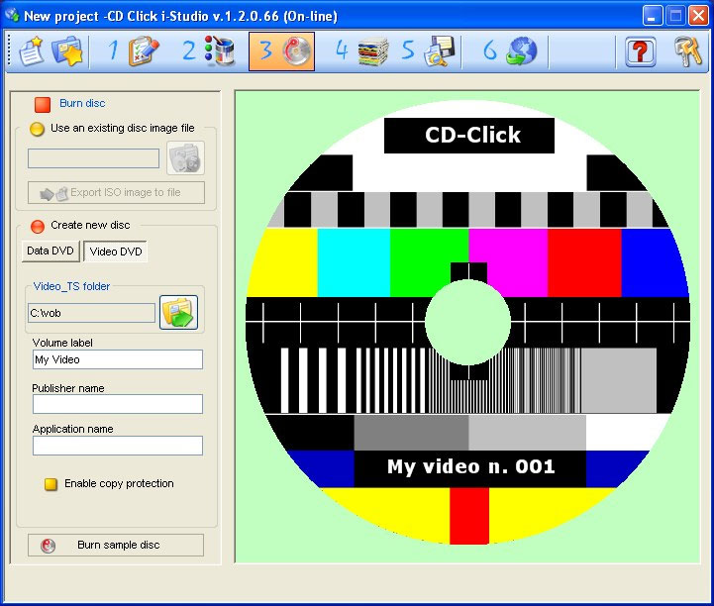Image resolution: width=714 pixels, height=606 pixels.
Task: Click the Volume label field
Action: 118,359
